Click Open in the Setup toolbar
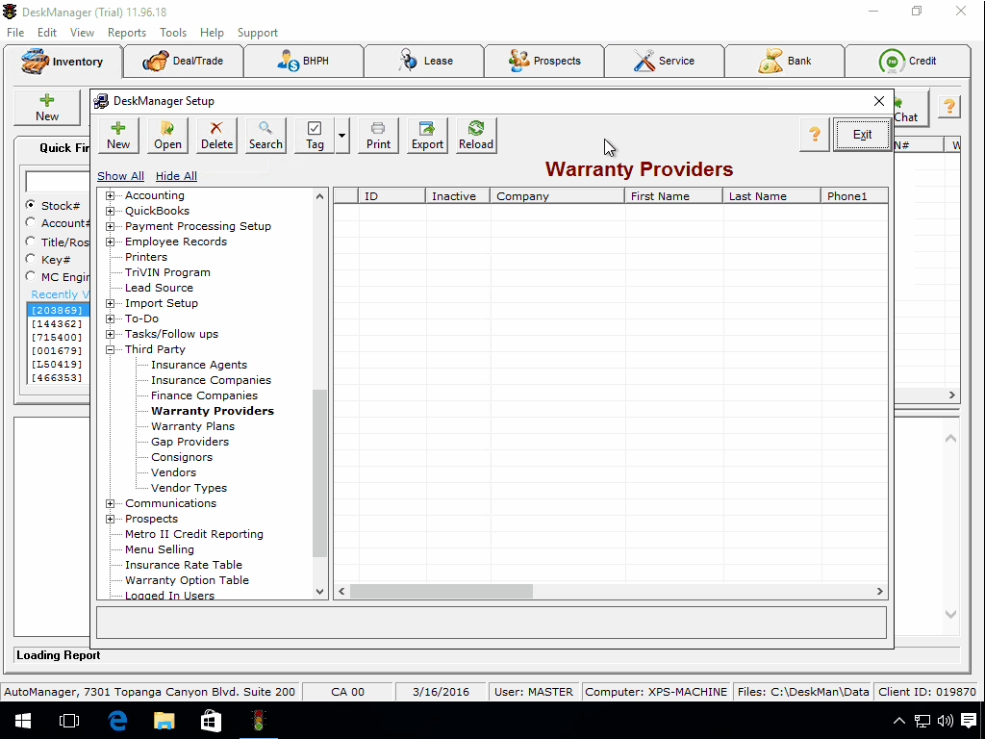Screen dimensions: 985x739 [x=167, y=135]
